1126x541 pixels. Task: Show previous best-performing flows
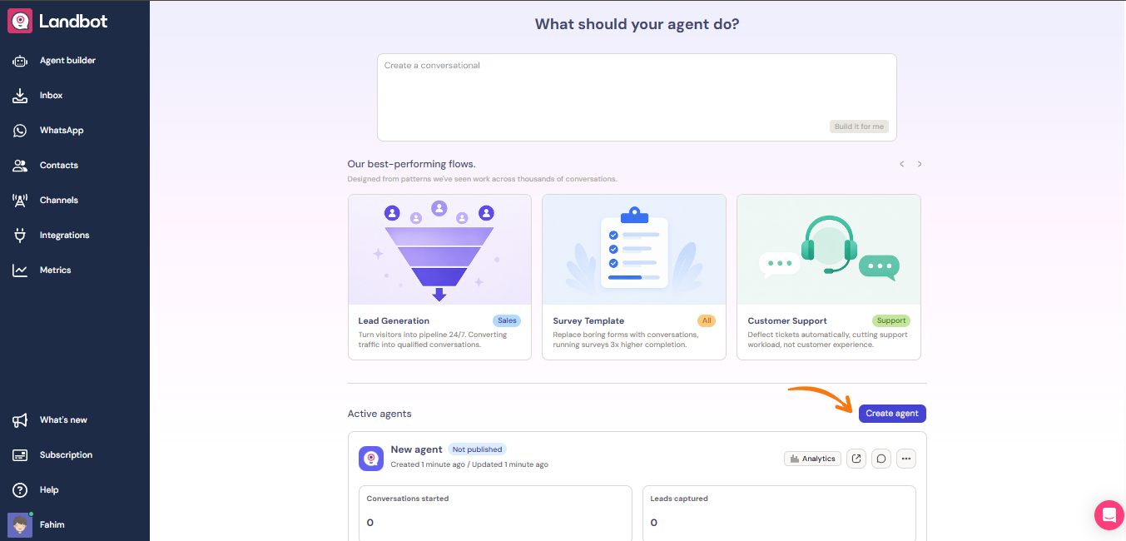901,164
